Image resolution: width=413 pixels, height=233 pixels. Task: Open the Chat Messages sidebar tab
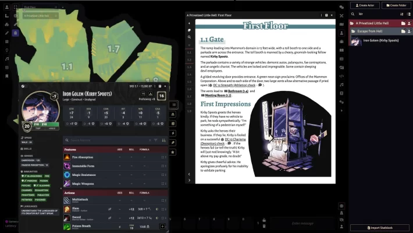click(x=342, y=7)
